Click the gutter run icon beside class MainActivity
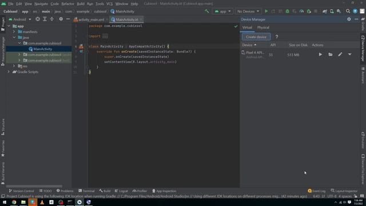Viewport: 366px width, 206px height. [x=81, y=46]
